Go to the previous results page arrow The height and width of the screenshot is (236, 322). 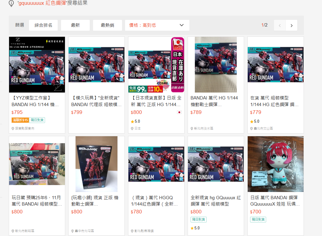(x=280, y=25)
